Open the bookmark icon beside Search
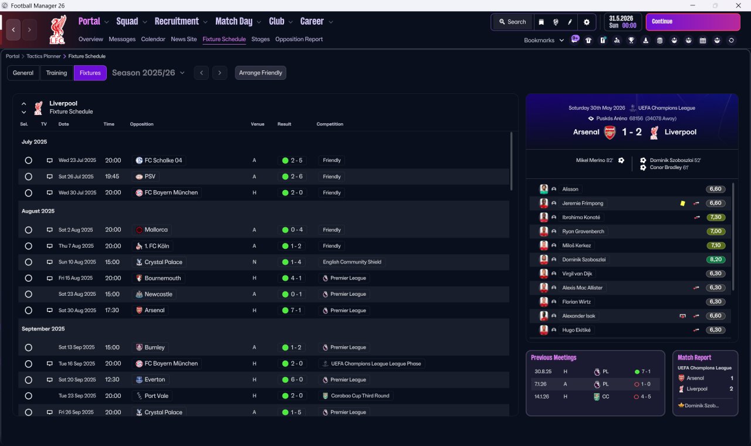Screen dimensions: 751x446 (541, 22)
